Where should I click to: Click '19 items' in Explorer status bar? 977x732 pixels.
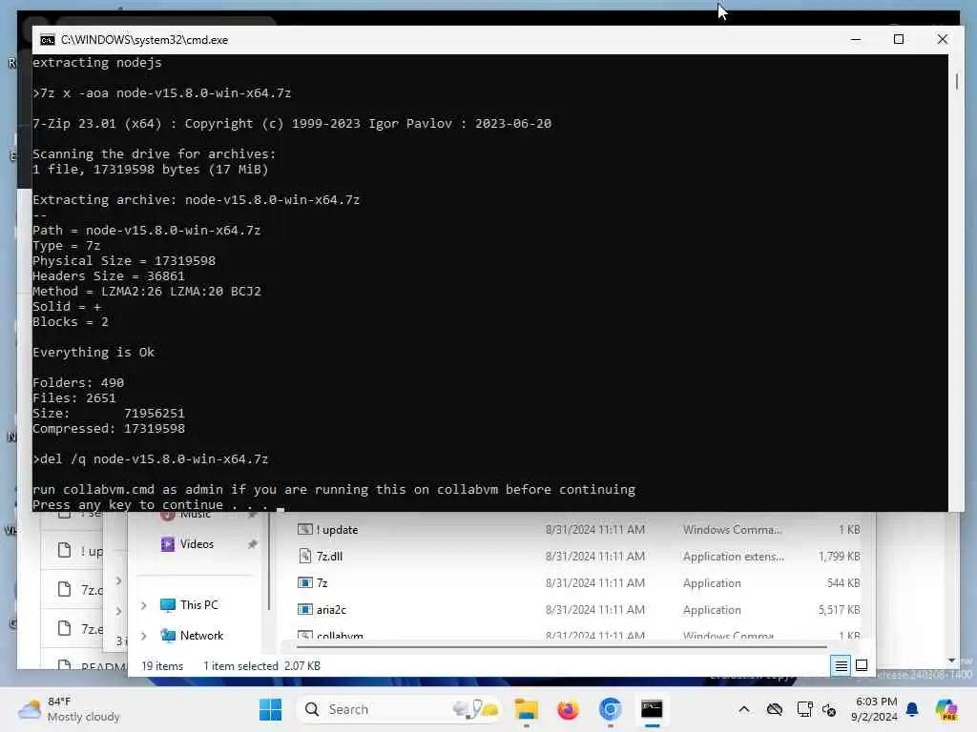[x=162, y=666]
